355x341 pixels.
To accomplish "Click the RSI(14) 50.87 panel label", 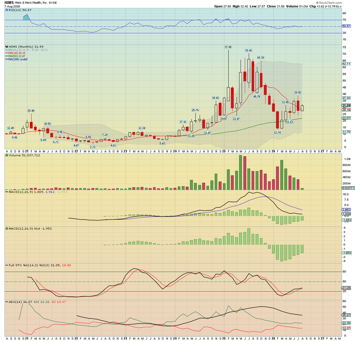I will 20,10.
